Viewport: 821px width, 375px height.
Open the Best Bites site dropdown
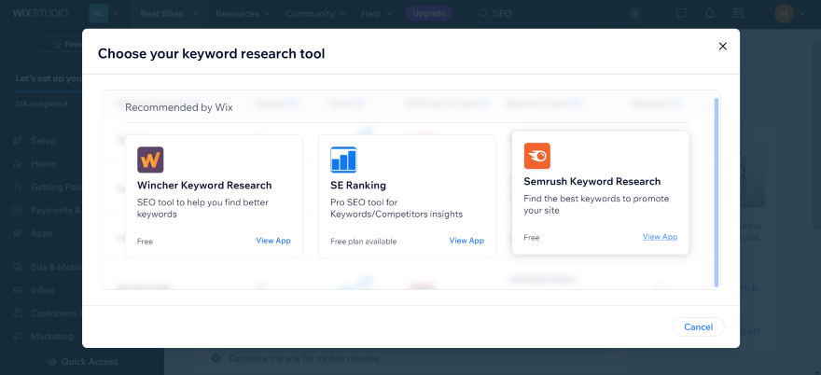click(x=169, y=14)
